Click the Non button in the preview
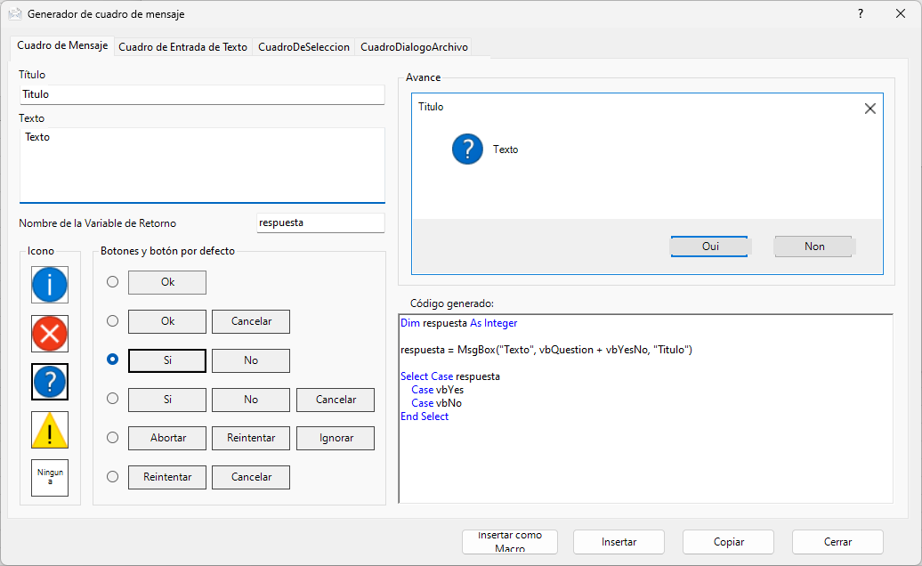922x566 pixels. (x=813, y=247)
